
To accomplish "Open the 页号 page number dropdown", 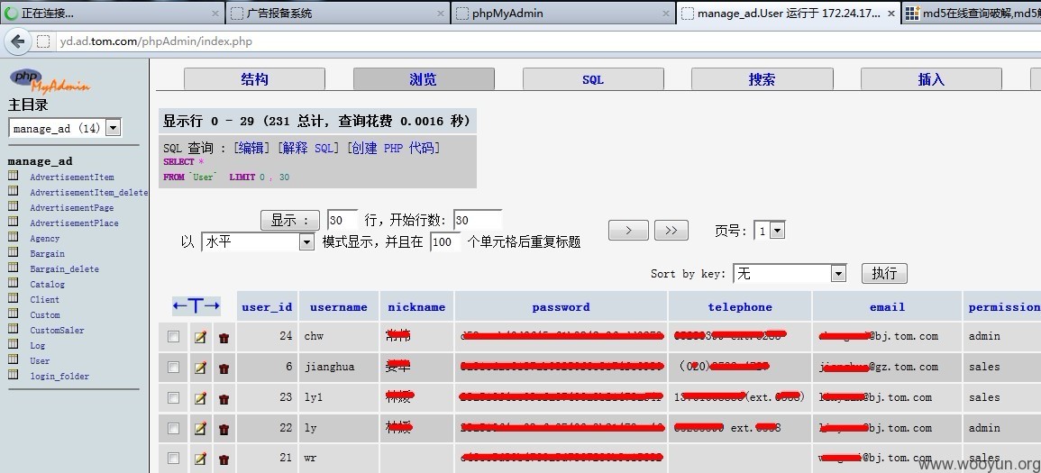I will [771, 231].
